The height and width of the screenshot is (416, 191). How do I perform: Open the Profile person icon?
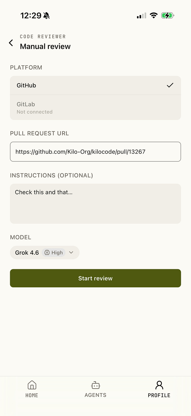click(x=159, y=385)
